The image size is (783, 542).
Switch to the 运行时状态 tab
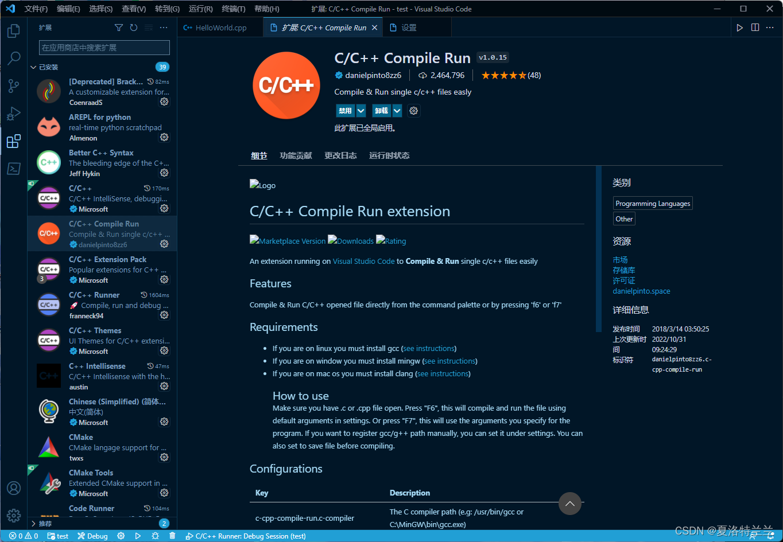[389, 155]
